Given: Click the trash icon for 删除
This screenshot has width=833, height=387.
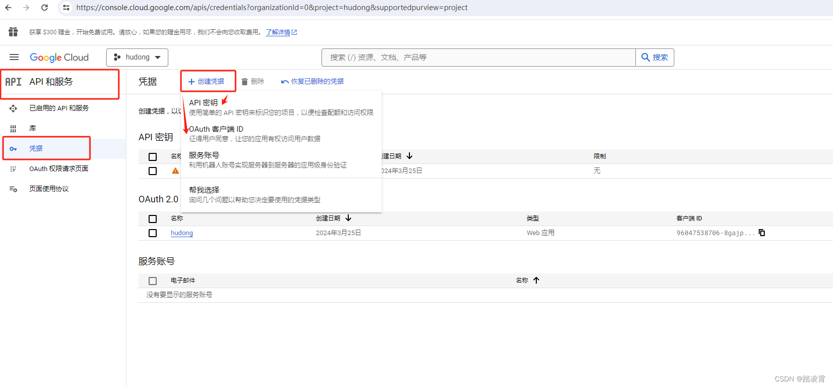Looking at the screenshot, I should pyautogui.click(x=245, y=81).
